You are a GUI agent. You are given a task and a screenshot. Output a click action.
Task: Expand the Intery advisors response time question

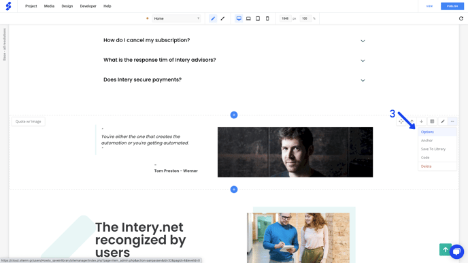click(234, 60)
